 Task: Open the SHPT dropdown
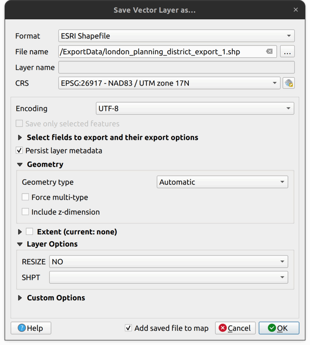point(168,277)
